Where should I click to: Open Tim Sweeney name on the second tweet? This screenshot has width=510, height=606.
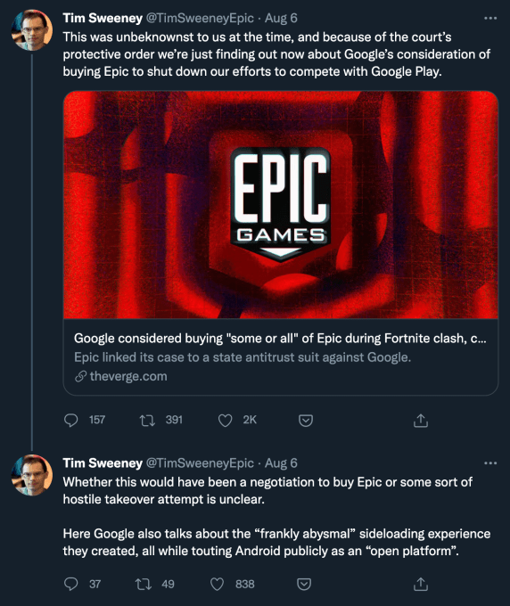click(x=103, y=463)
